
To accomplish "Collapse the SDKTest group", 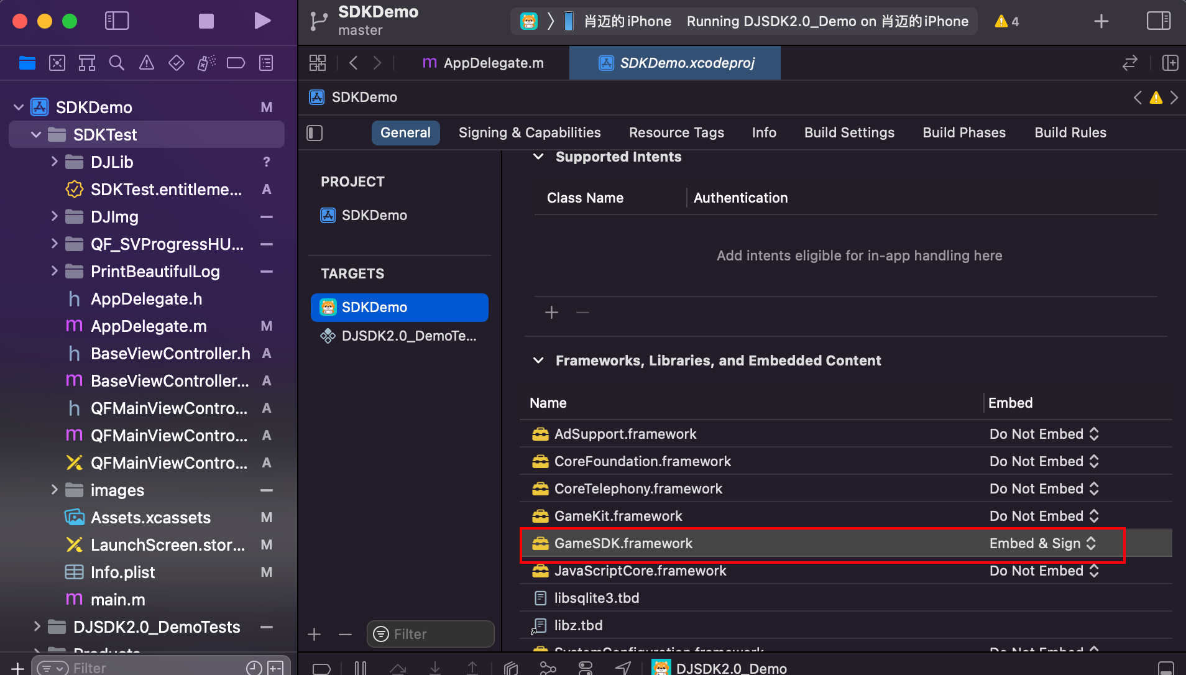I will pyautogui.click(x=36, y=135).
